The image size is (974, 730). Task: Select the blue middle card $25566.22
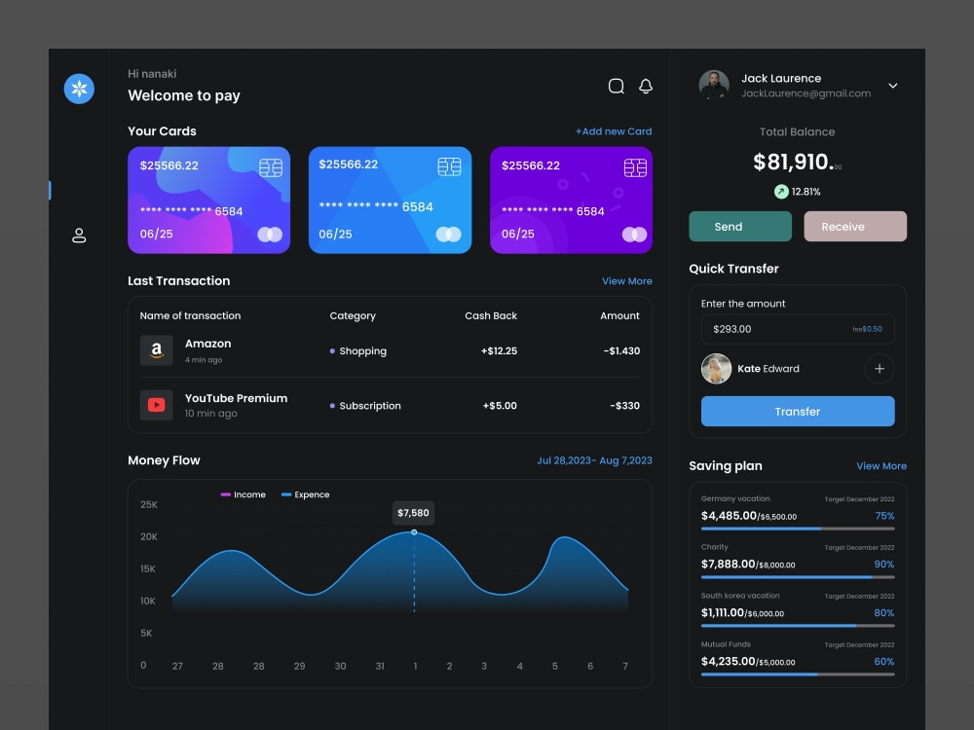click(x=391, y=200)
